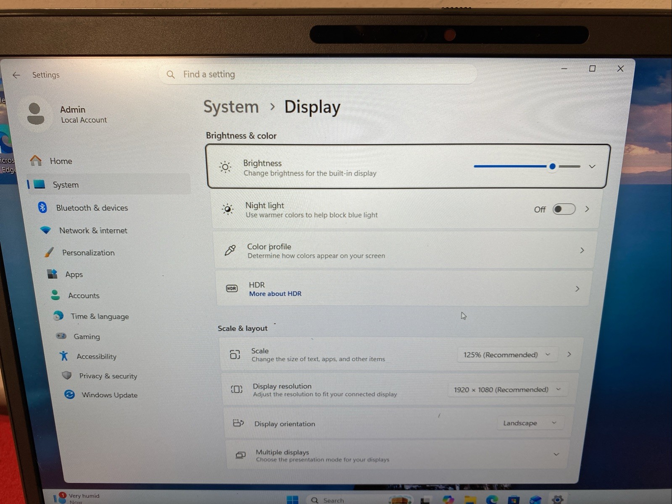The image size is (672, 504).
Task: Click the Bluetooth icon in the sidebar
Action: click(x=42, y=207)
